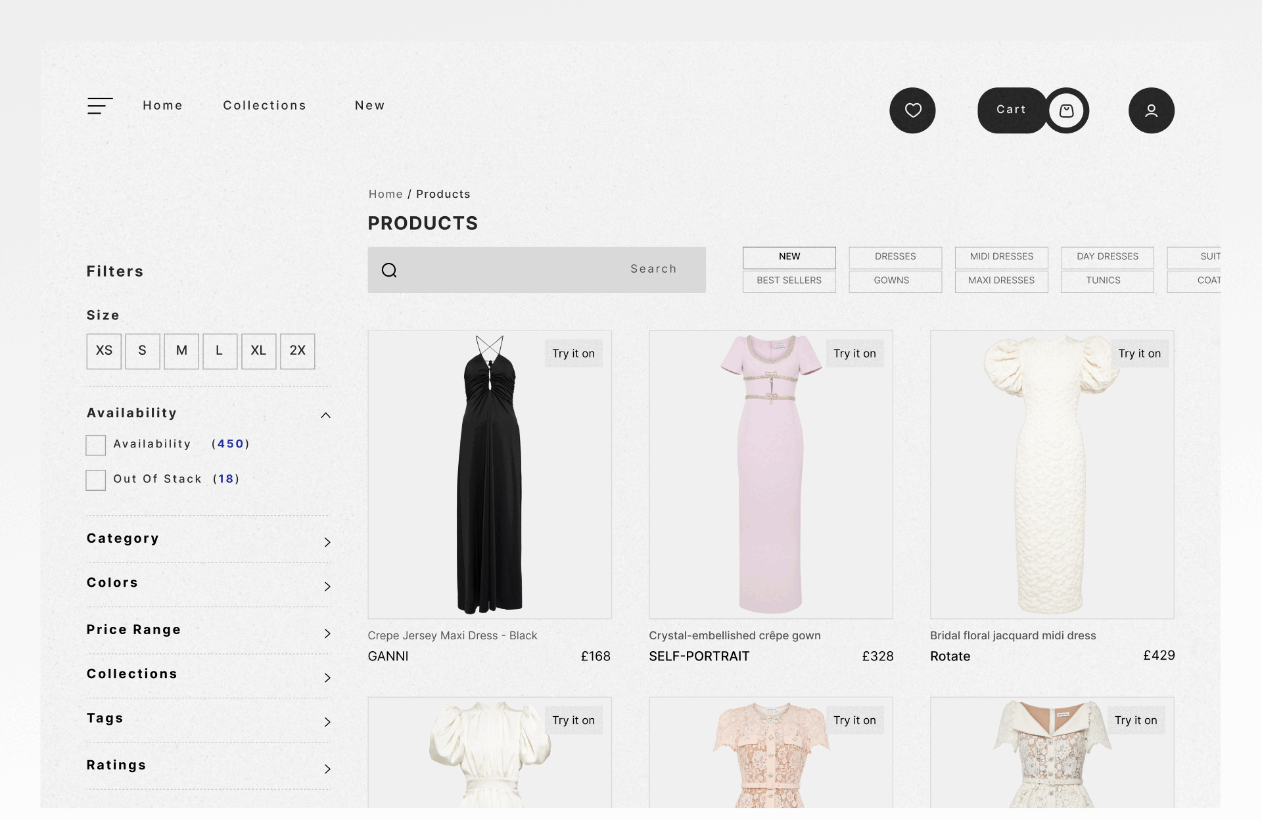Open the New navigation item
Viewport: 1262px width, 820px height.
[x=369, y=105]
